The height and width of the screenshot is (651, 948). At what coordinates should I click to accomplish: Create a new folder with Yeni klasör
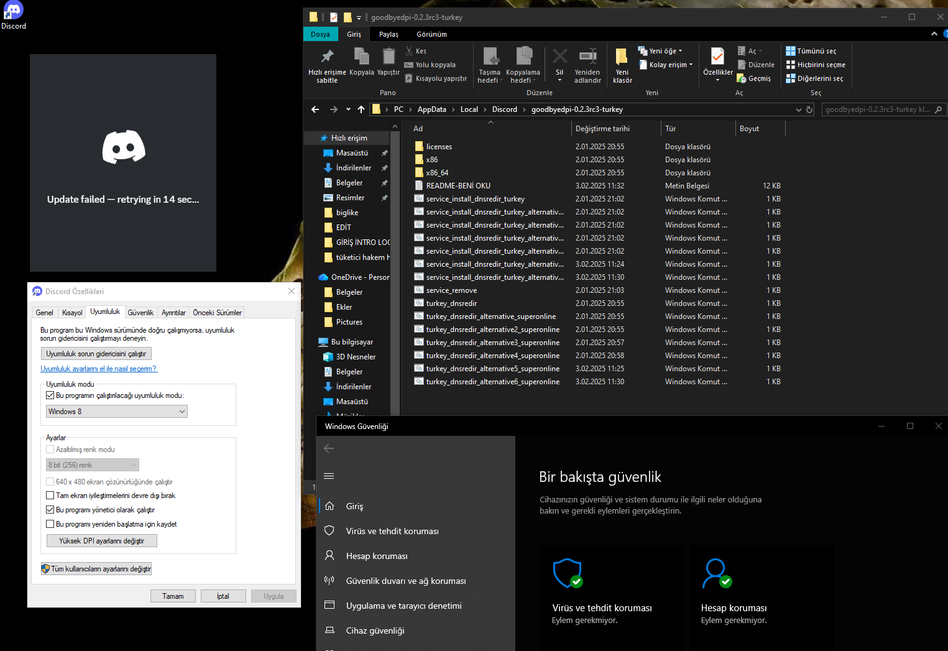[x=622, y=66]
